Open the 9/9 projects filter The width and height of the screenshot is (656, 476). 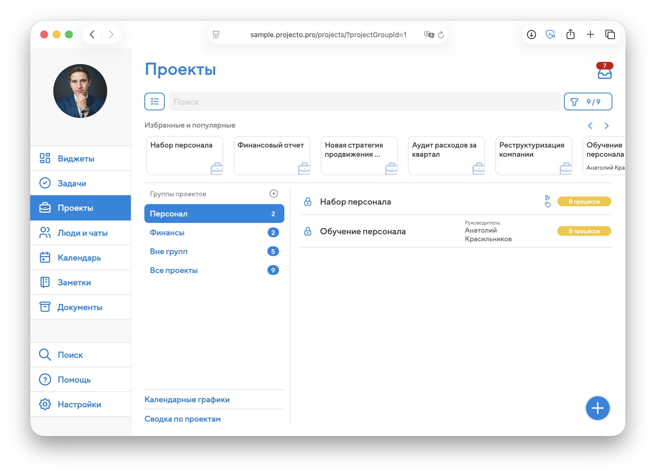588,101
